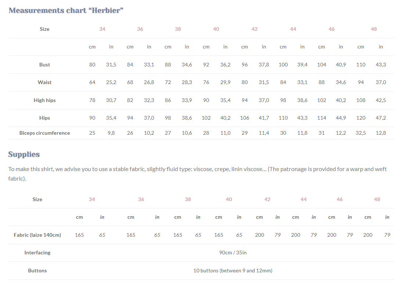The height and width of the screenshot is (283, 404).
Task: Click the Fabric (laize 140cm) row label
Action: tap(37, 235)
